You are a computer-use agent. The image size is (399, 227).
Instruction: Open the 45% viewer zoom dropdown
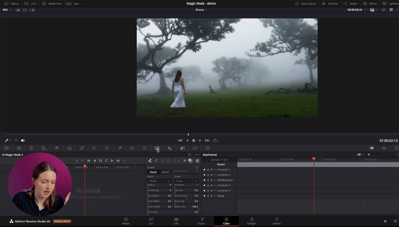(x=7, y=10)
